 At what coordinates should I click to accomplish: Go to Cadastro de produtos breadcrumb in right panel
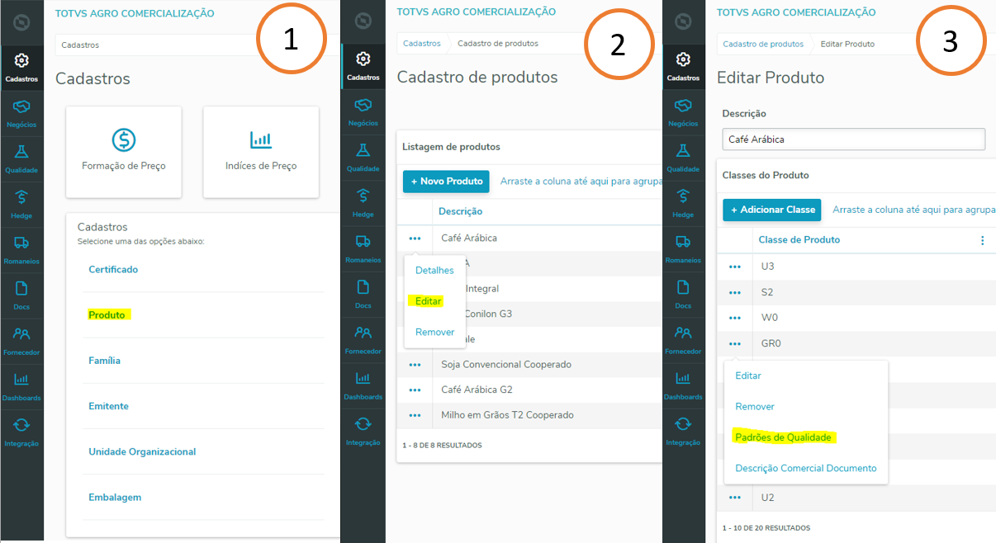pos(763,44)
